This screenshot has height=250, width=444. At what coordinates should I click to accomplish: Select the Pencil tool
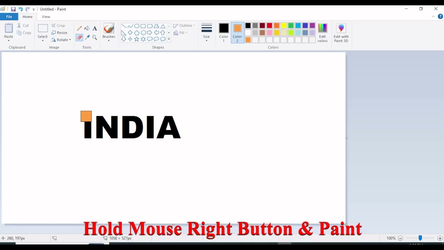79,28
